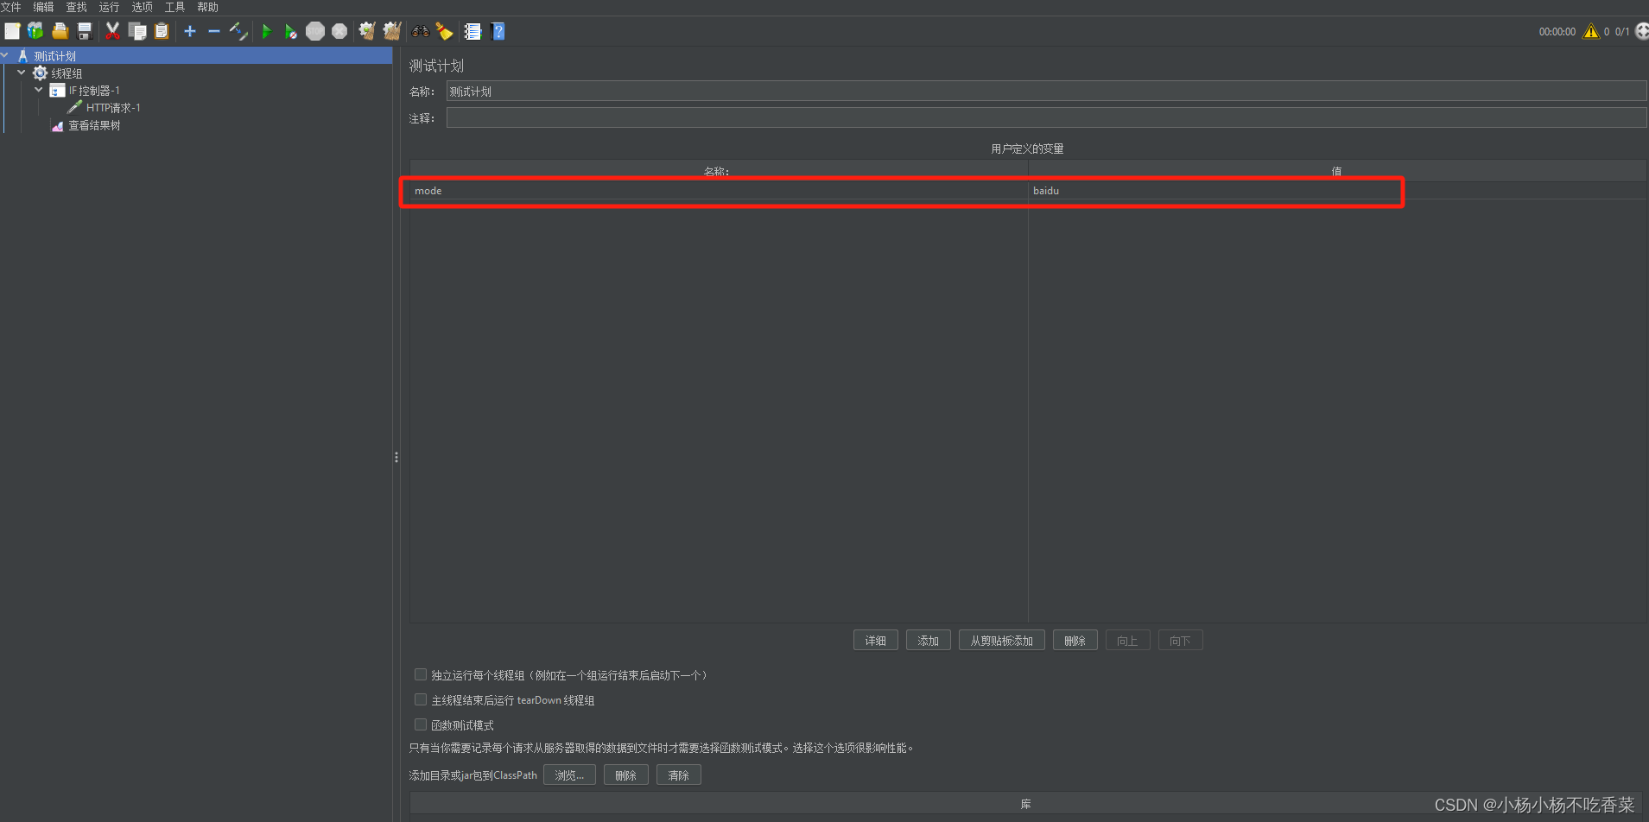Save the test plan with floppy icon
This screenshot has height=822, width=1649.
[x=85, y=31]
